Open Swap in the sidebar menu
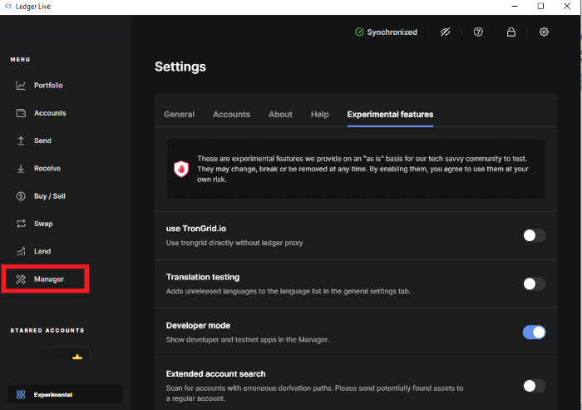The width and height of the screenshot is (582, 410). (43, 224)
